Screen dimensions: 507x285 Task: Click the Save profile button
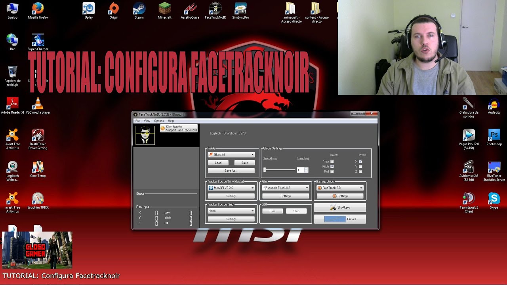244,163
